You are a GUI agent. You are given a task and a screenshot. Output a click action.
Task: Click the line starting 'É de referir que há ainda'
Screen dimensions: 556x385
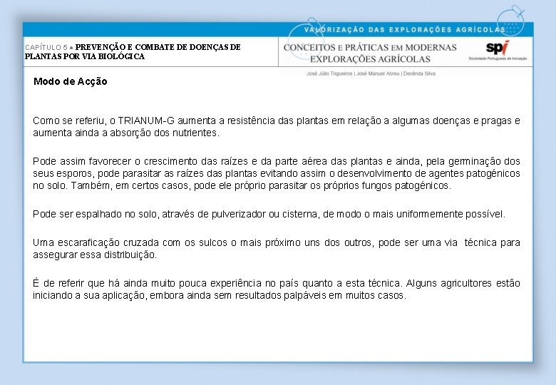[277, 283]
